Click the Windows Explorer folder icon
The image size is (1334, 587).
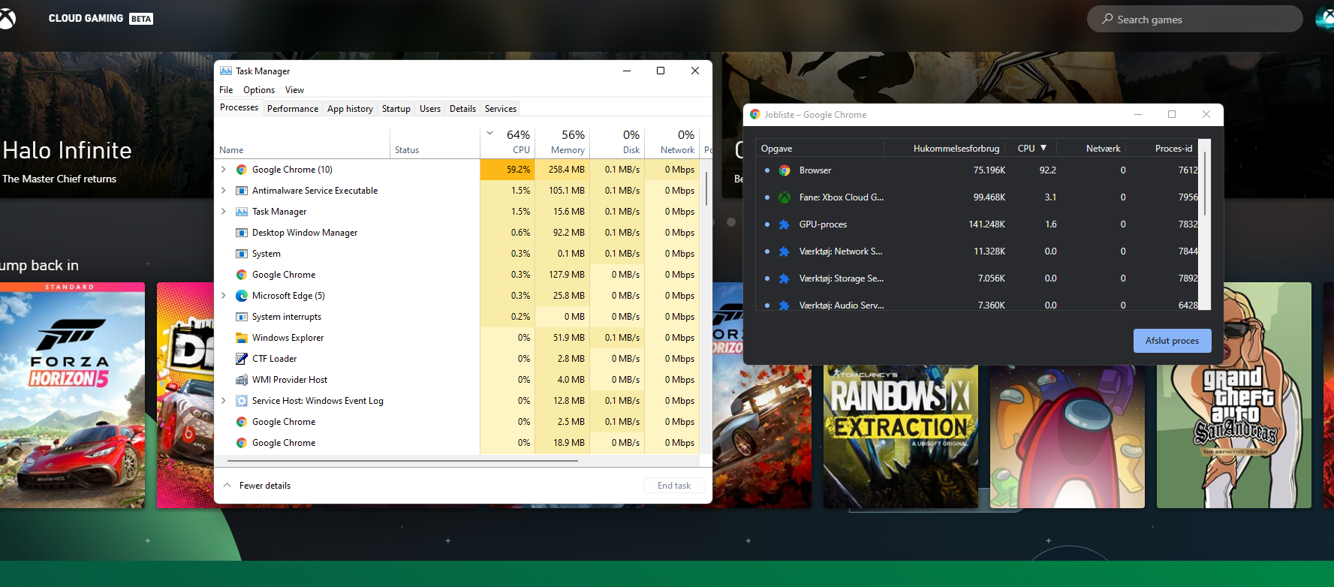(242, 338)
